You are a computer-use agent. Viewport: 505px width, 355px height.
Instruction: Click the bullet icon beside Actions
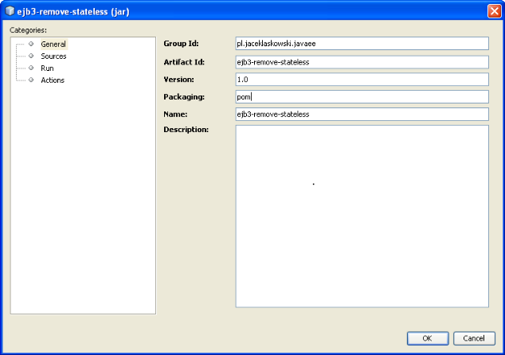tap(31, 80)
